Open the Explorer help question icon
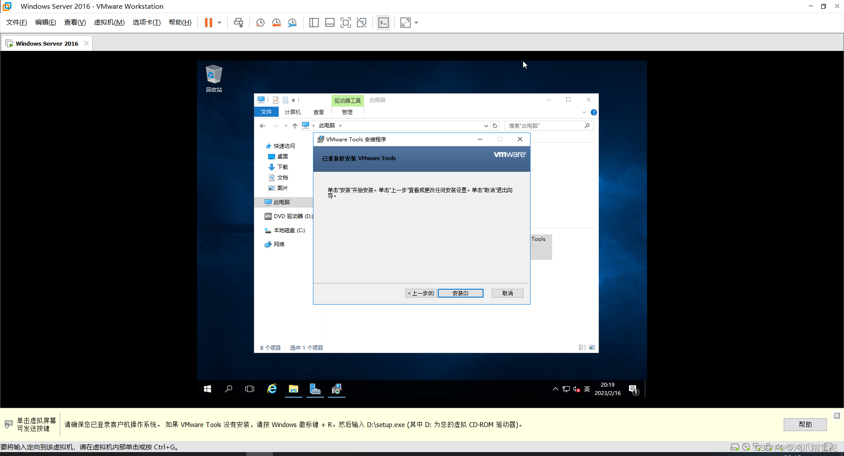The height and width of the screenshot is (456, 844). [x=594, y=112]
